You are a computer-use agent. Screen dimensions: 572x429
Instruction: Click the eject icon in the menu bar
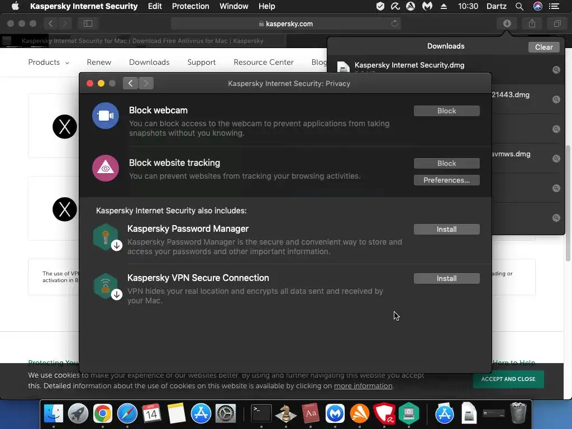[444, 6]
